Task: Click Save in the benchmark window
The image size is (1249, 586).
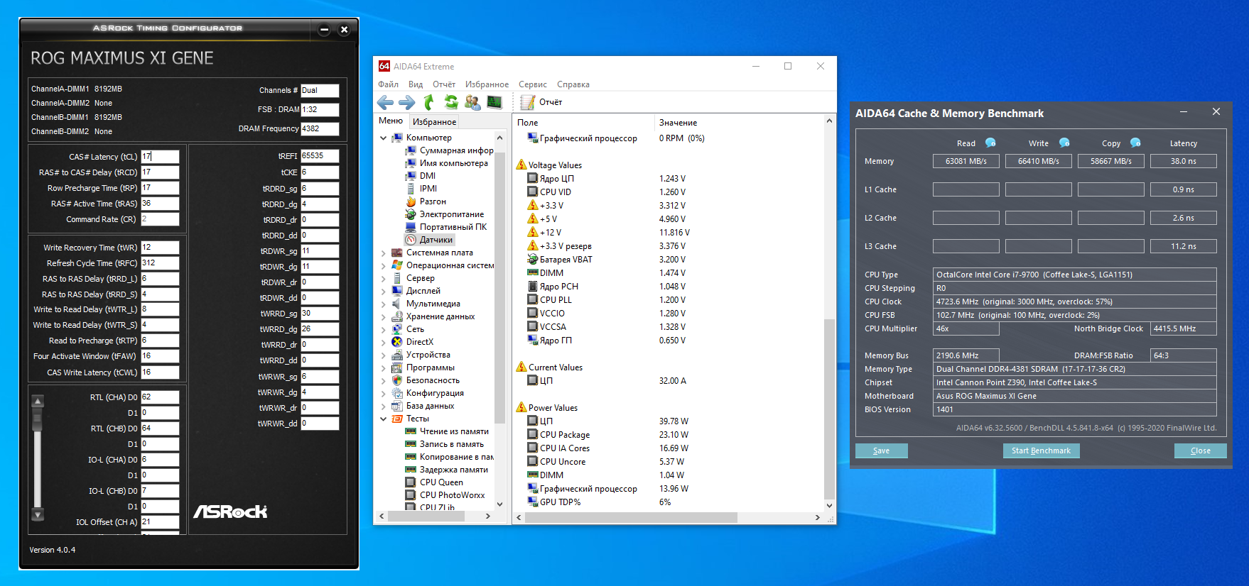Action: [x=882, y=450]
